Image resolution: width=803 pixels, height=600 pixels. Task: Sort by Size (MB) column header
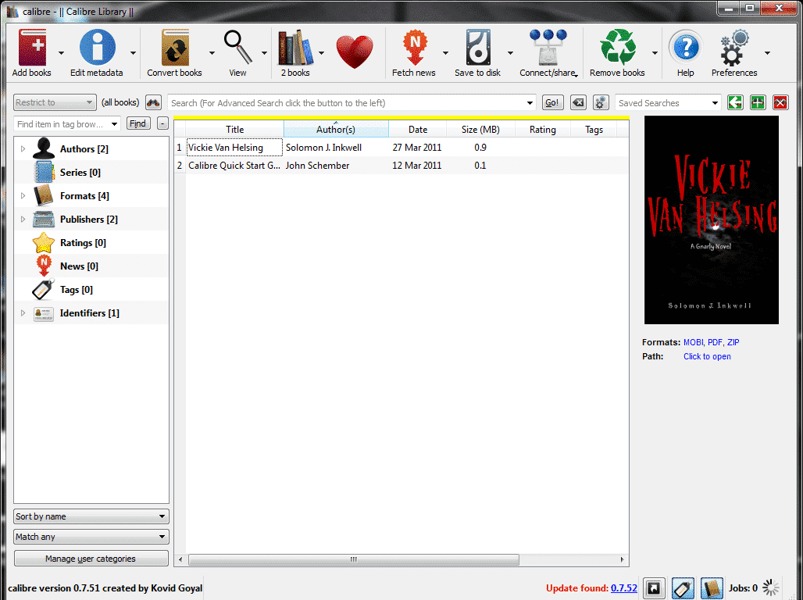coord(480,130)
